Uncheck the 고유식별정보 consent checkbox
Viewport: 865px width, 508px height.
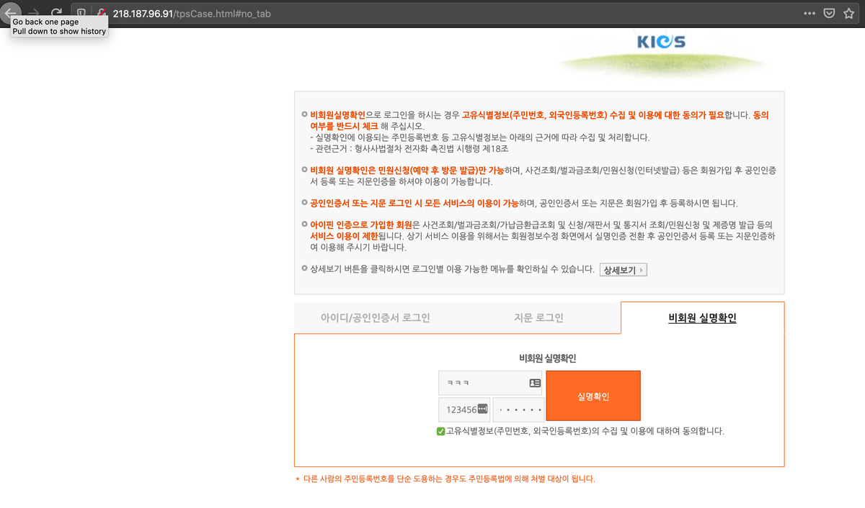coord(440,432)
